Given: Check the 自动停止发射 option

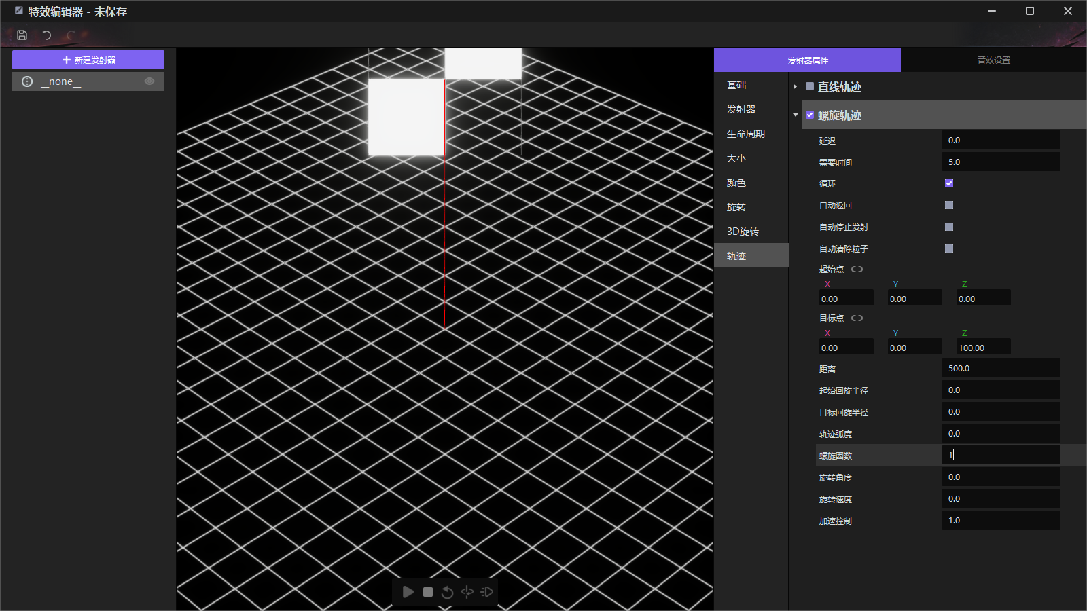Looking at the screenshot, I should coord(949,227).
